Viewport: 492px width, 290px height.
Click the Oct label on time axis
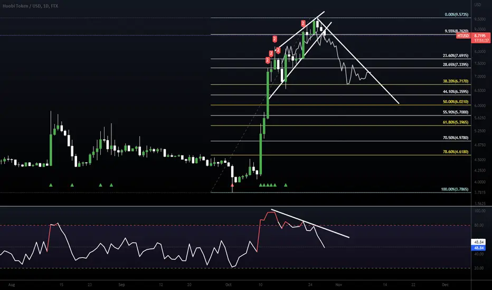pos(229,285)
